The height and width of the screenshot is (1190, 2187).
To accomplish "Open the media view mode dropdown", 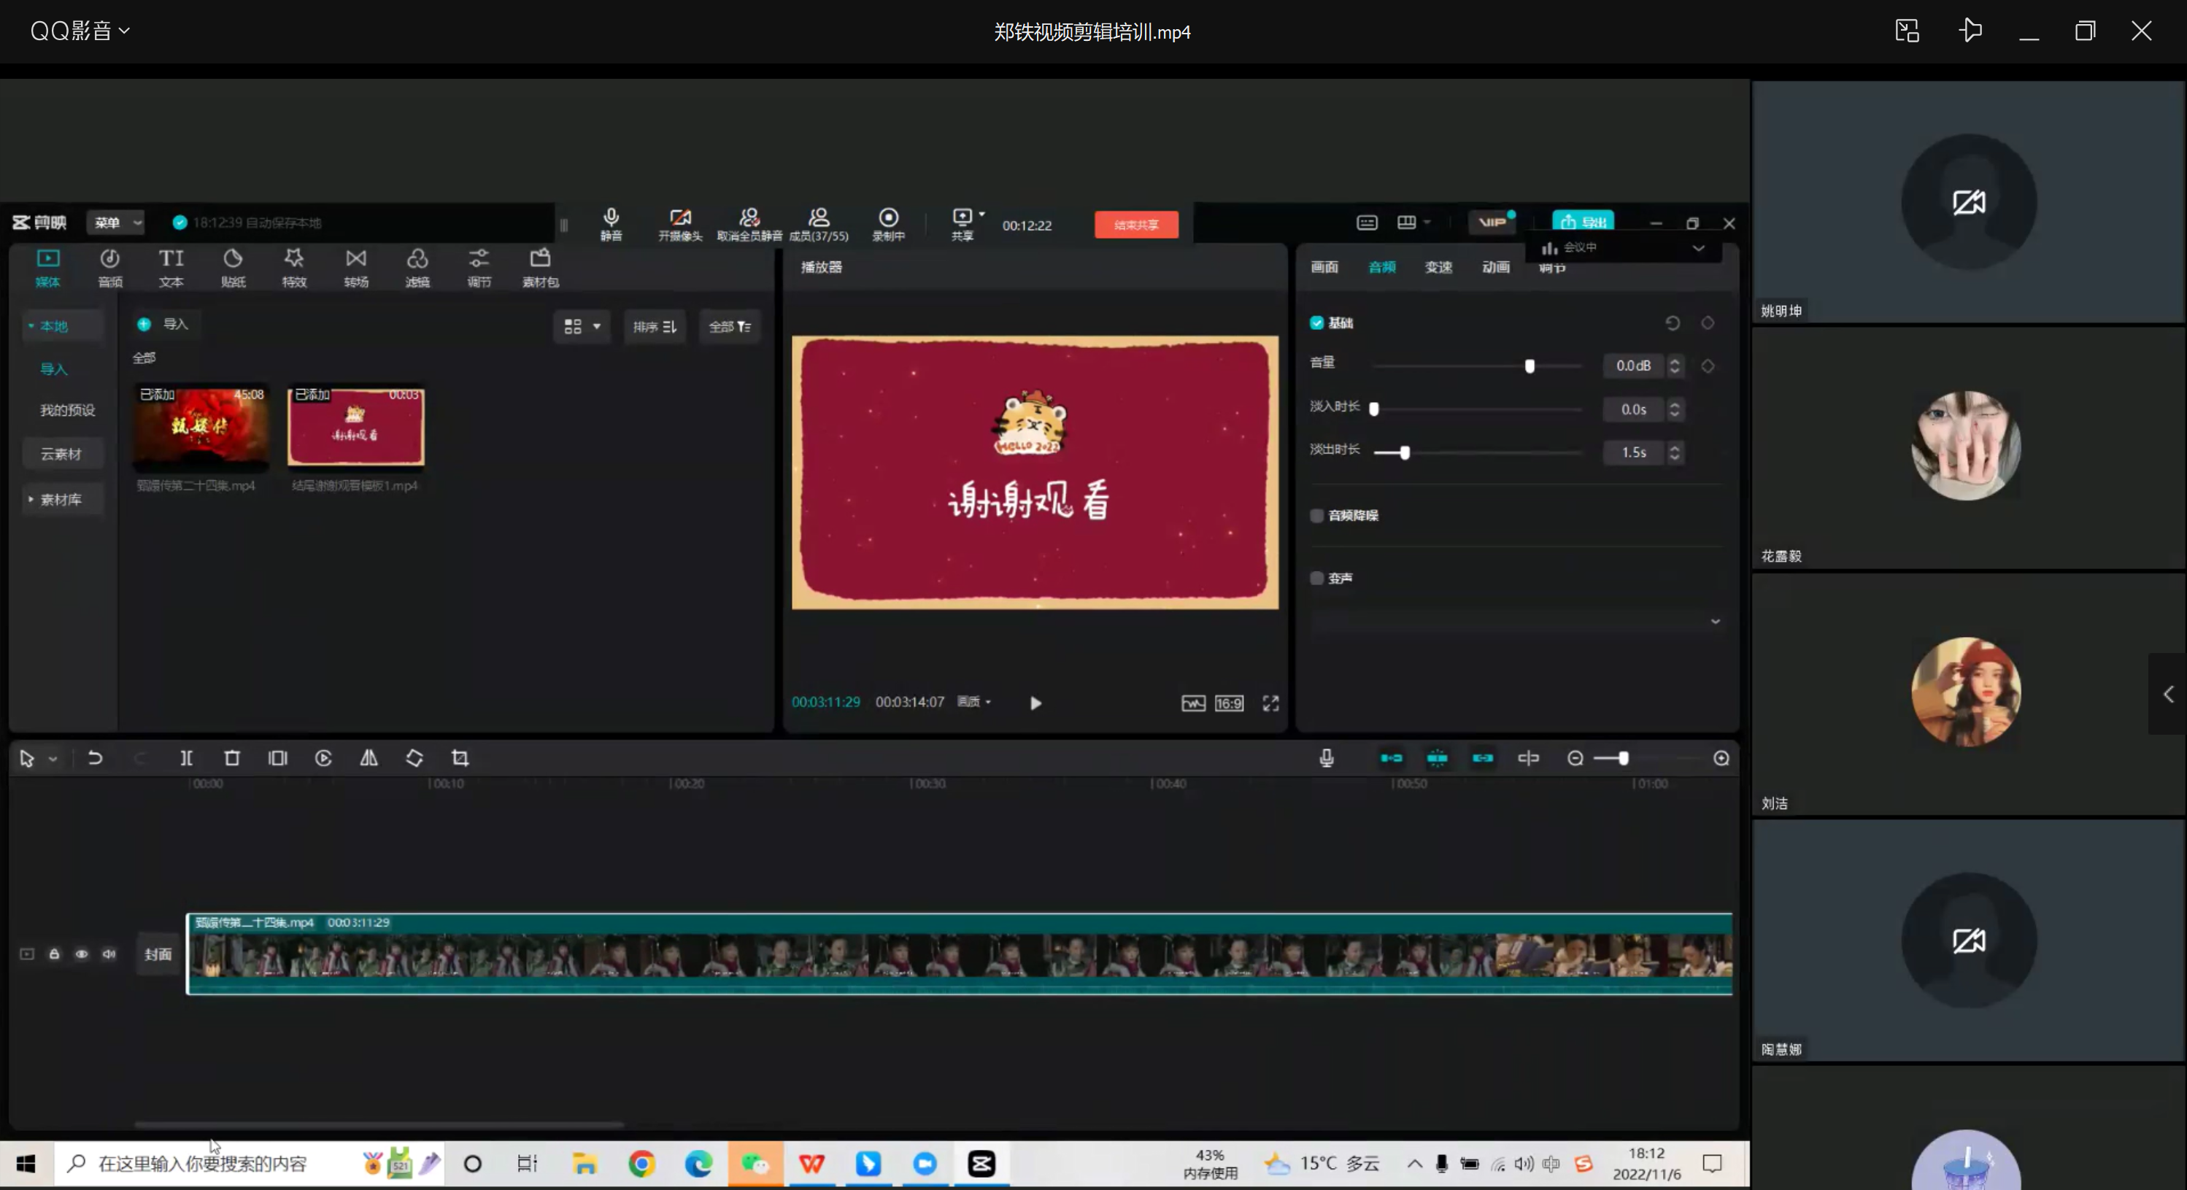I will click(x=582, y=327).
